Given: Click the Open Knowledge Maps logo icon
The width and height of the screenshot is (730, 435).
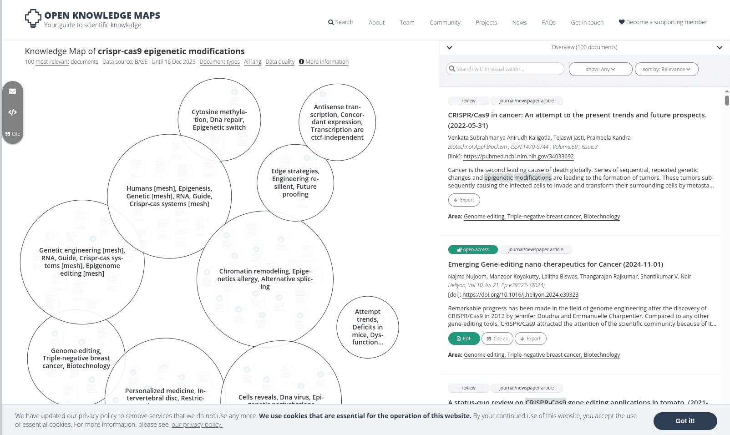Looking at the screenshot, I should pyautogui.click(x=33, y=19).
